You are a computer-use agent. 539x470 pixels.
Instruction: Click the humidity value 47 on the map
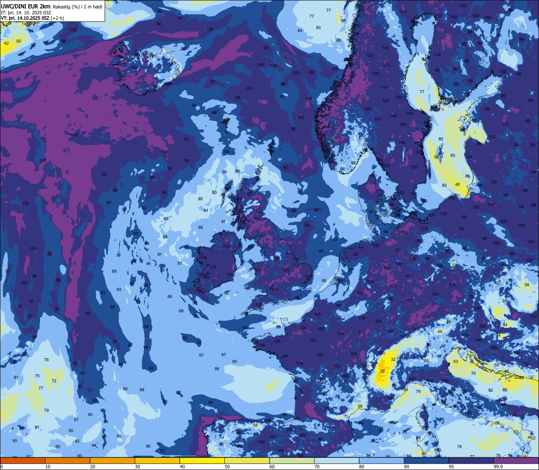(x=492, y=318)
